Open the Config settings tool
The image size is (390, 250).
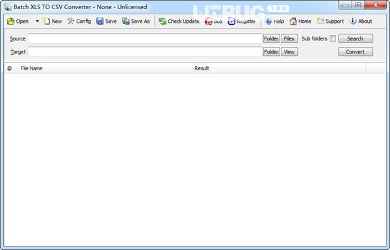click(79, 21)
